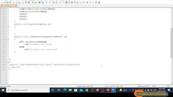
Task: Click on 'addMouseMotionListener(this);' line
Action: pyautogui.click(x=38, y=9)
